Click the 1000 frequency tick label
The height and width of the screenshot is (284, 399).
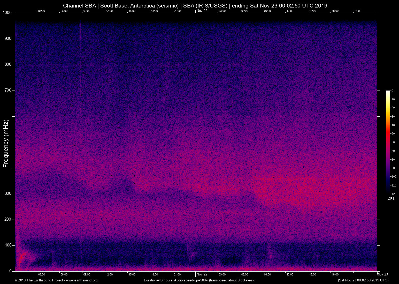7,13
